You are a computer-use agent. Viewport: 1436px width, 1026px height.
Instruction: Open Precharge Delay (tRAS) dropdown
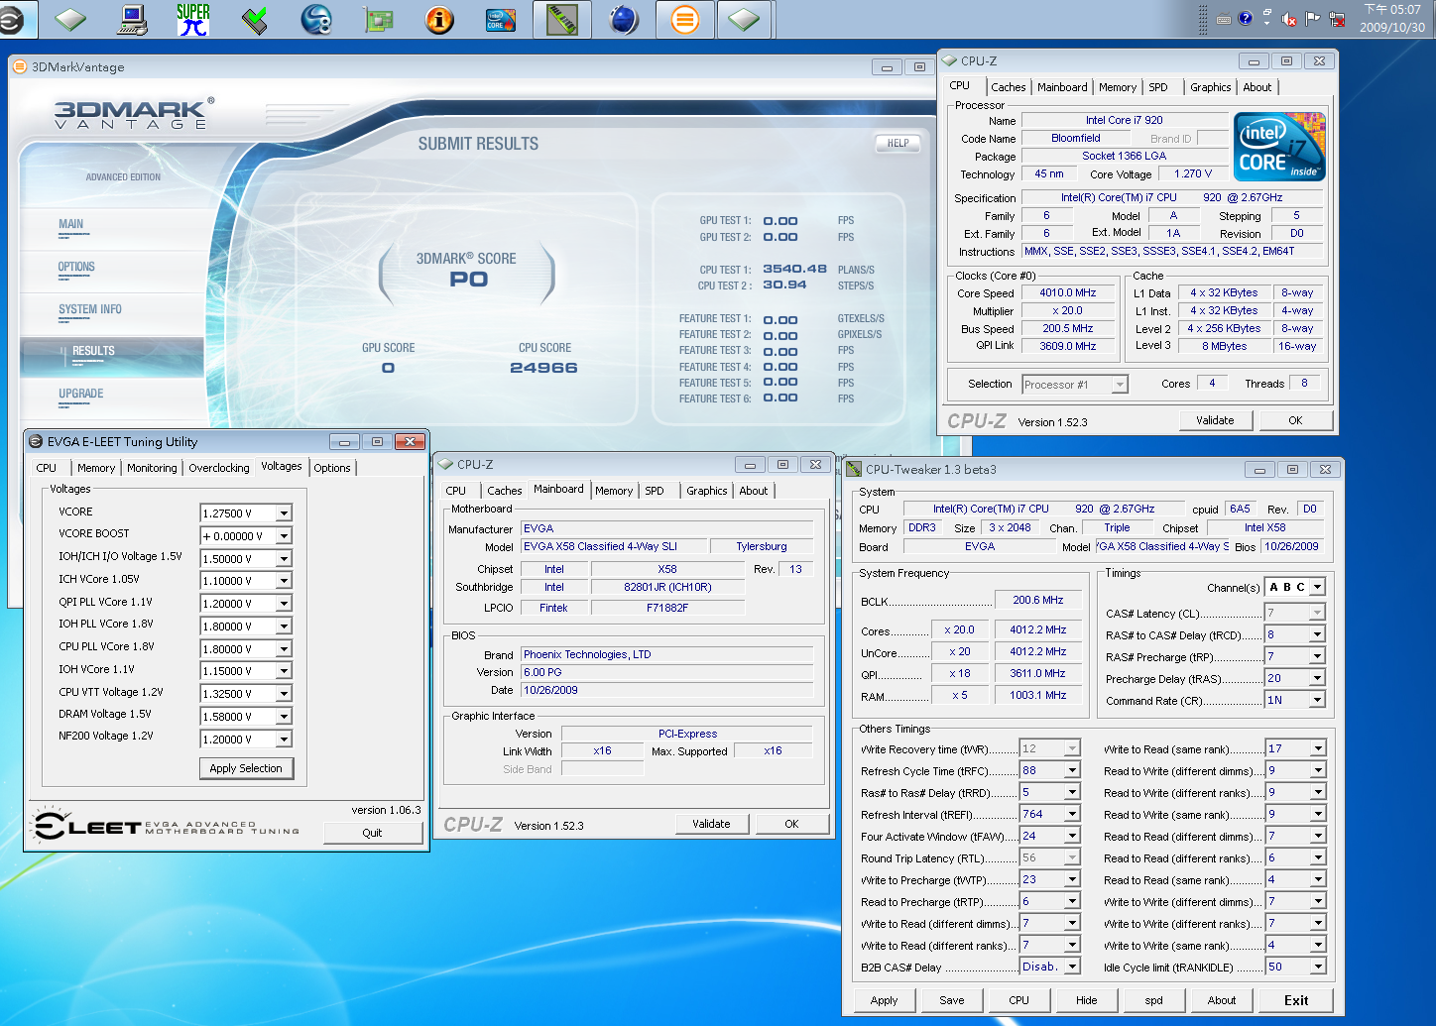coord(1317,678)
